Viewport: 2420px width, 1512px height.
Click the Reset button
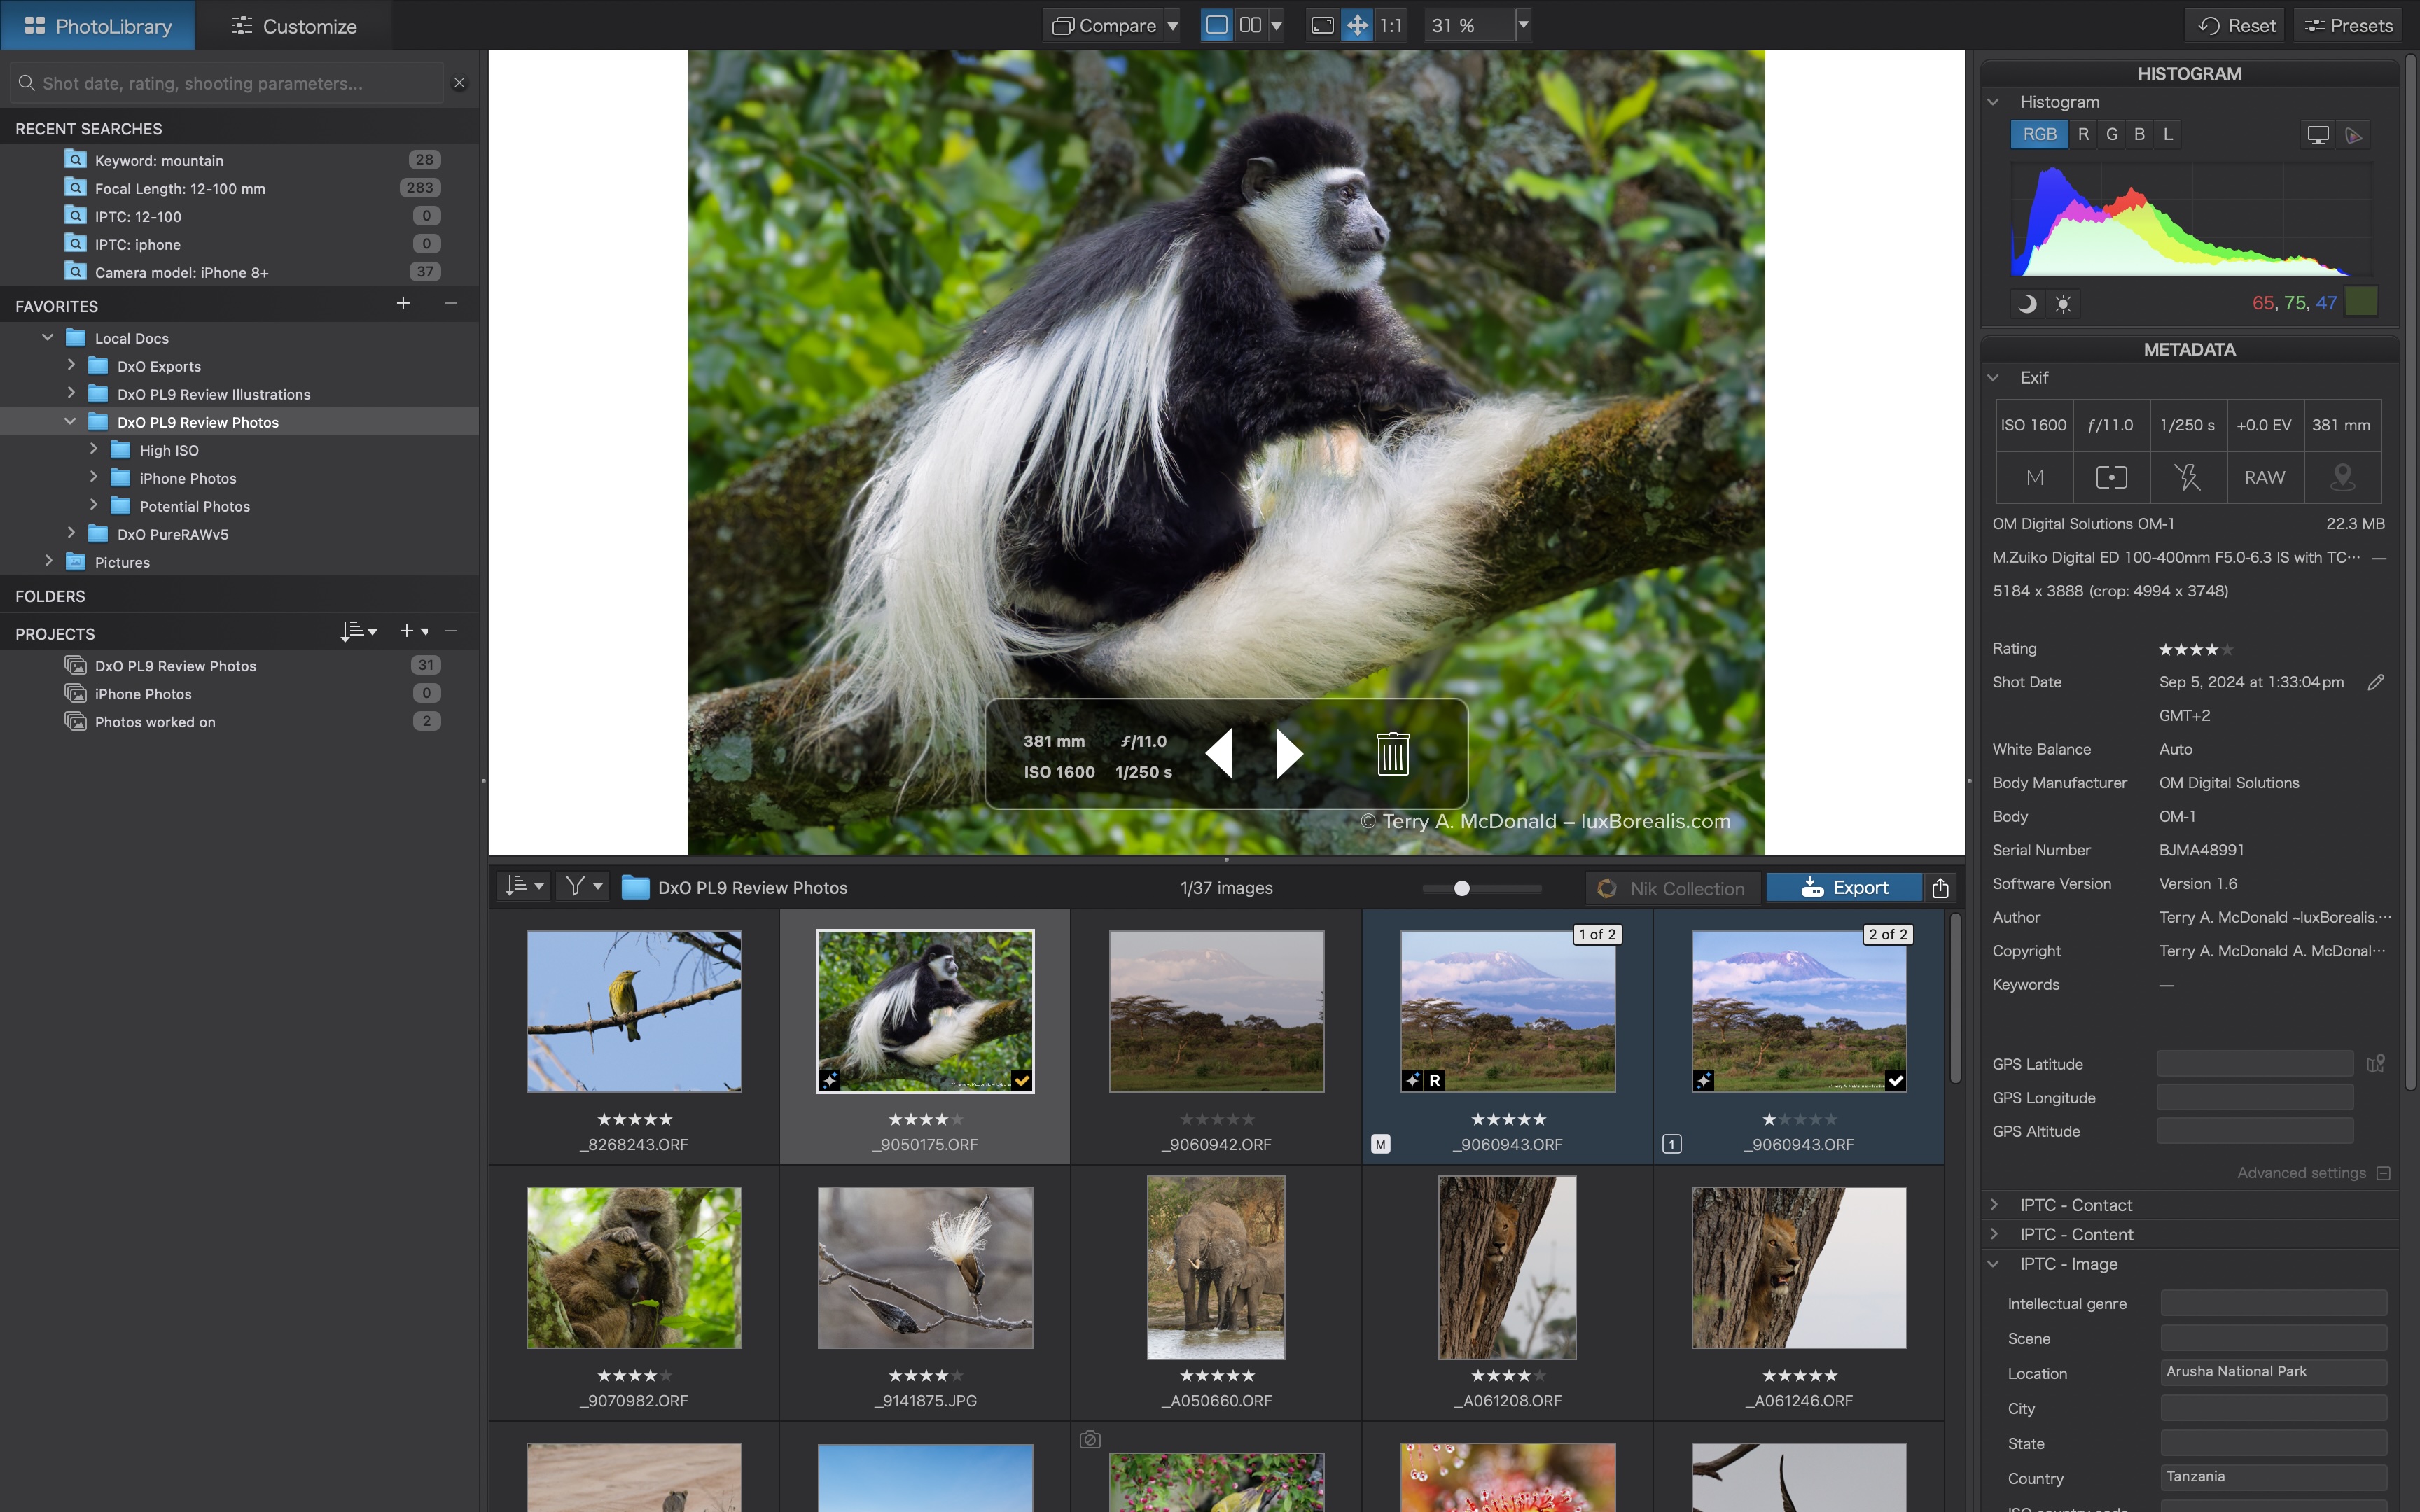coord(2237,26)
